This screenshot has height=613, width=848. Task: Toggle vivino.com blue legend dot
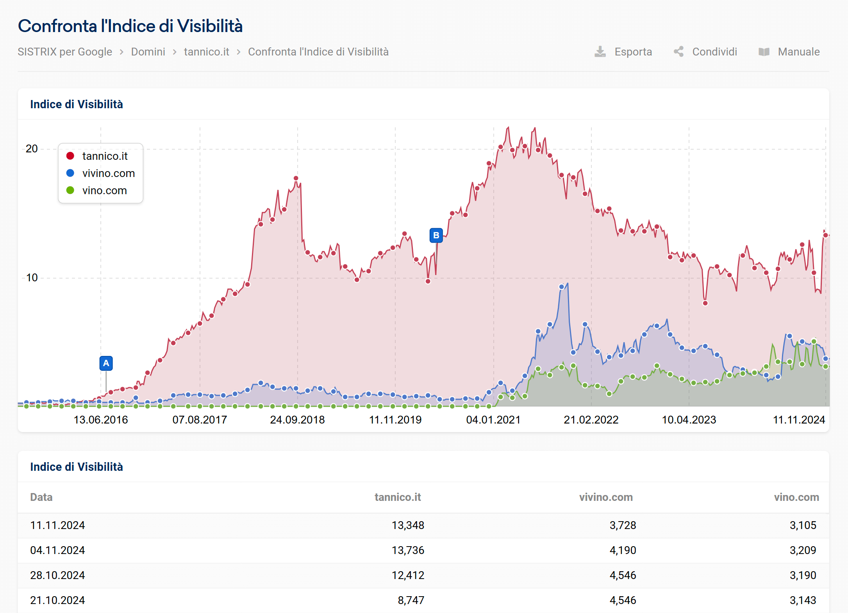(70, 173)
